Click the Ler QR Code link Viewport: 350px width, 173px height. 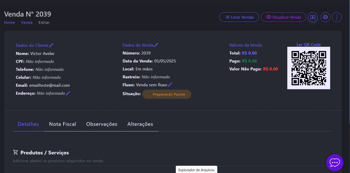(x=309, y=45)
